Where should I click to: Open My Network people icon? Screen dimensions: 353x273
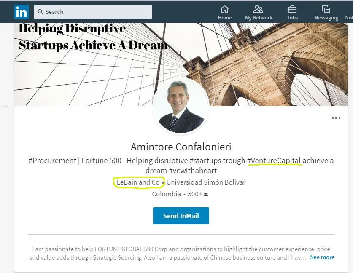[x=258, y=9]
